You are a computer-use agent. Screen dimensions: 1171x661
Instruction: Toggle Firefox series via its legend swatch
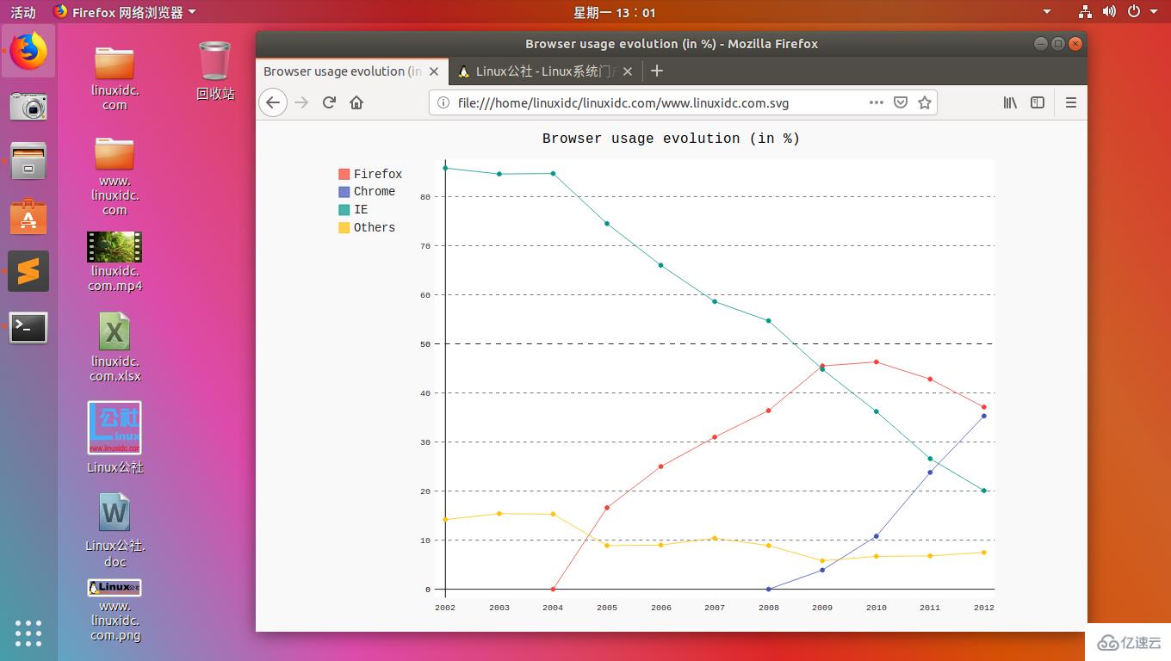click(x=344, y=174)
